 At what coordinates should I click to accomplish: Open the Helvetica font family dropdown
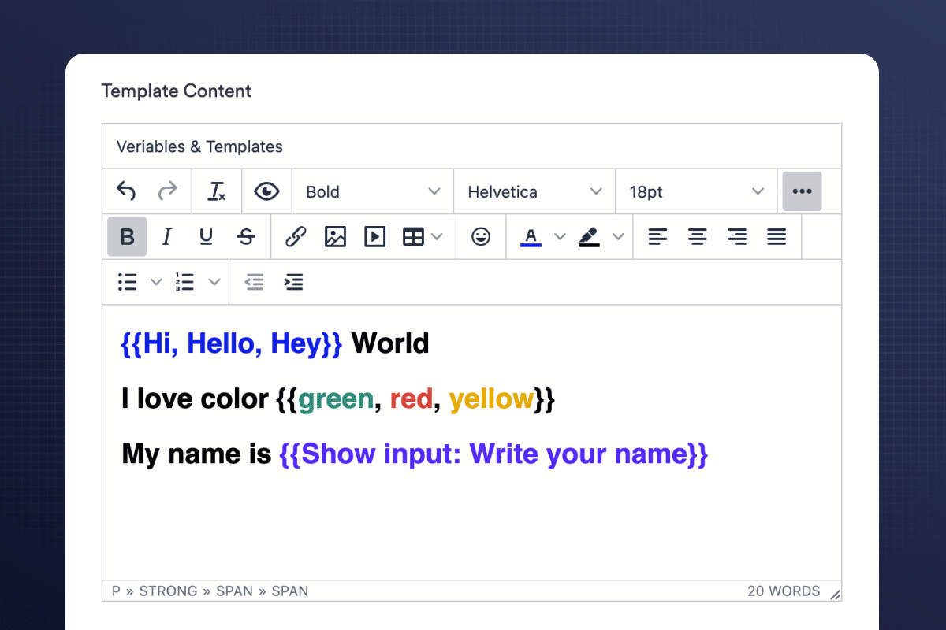pos(534,191)
